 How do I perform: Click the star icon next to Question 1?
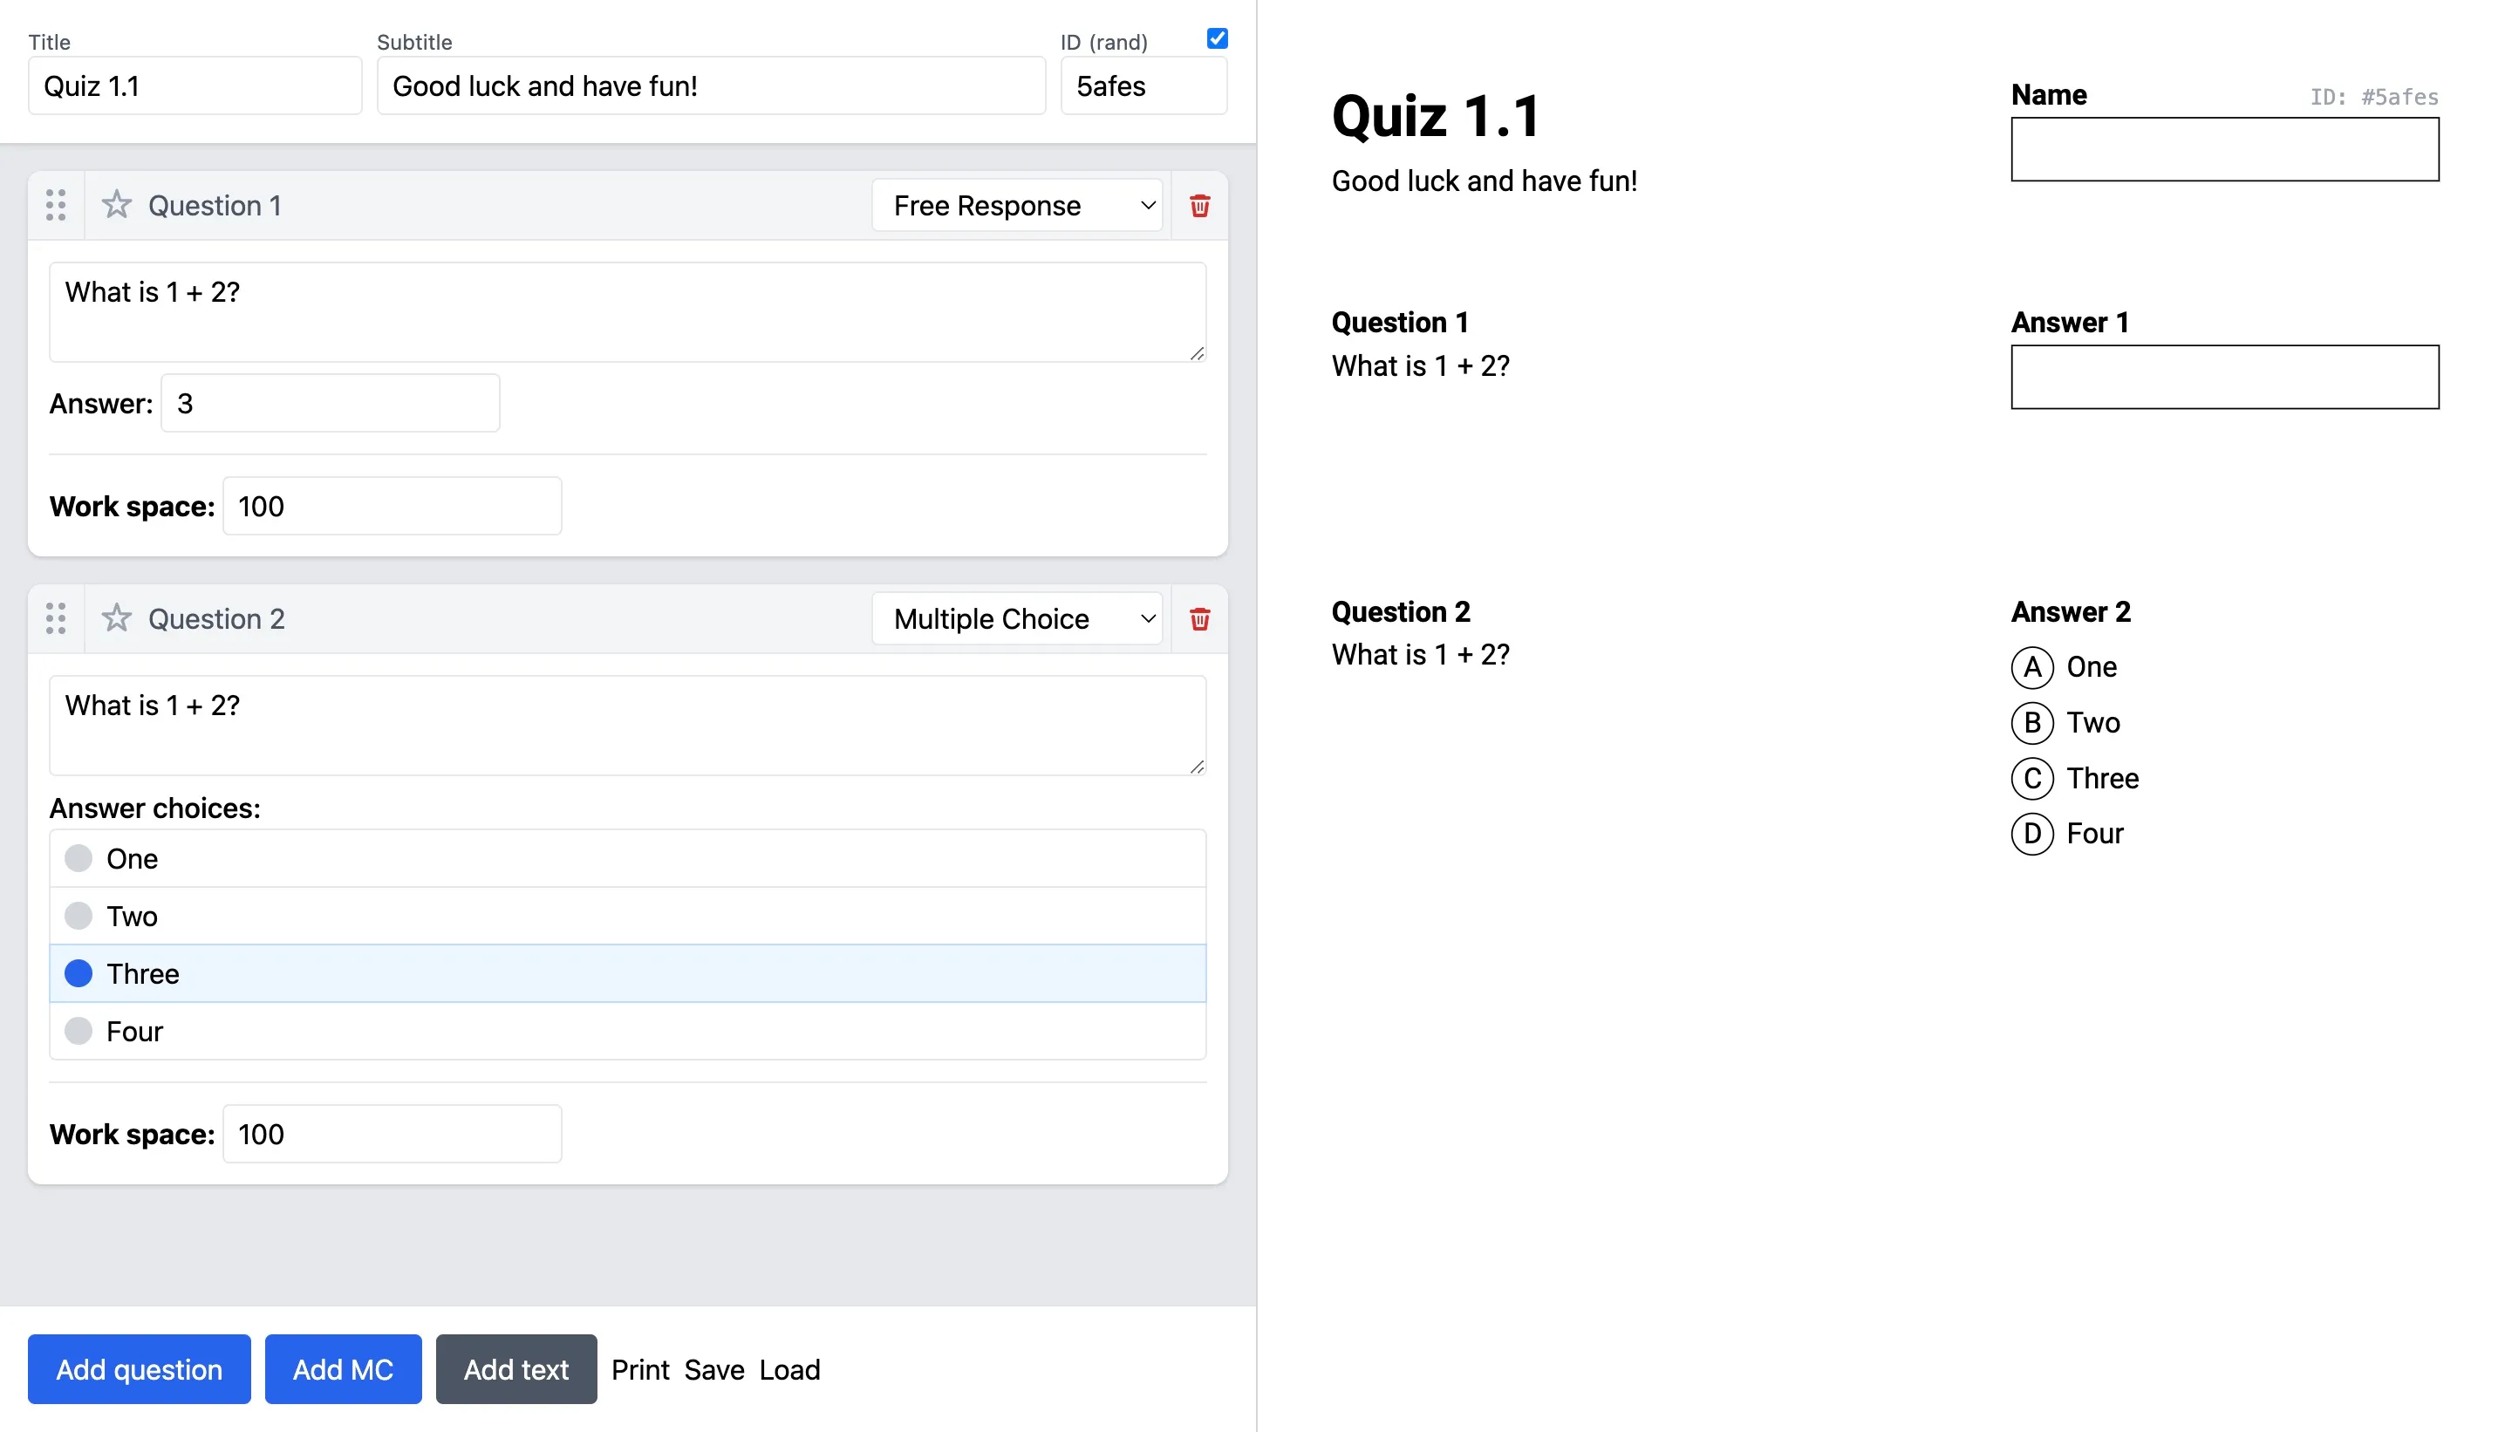point(118,203)
